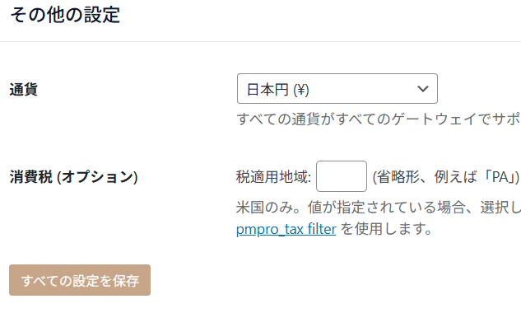Viewport: 521px width, 327px height.
Task: Click description starting すべての通貨が
Action: 379,119
